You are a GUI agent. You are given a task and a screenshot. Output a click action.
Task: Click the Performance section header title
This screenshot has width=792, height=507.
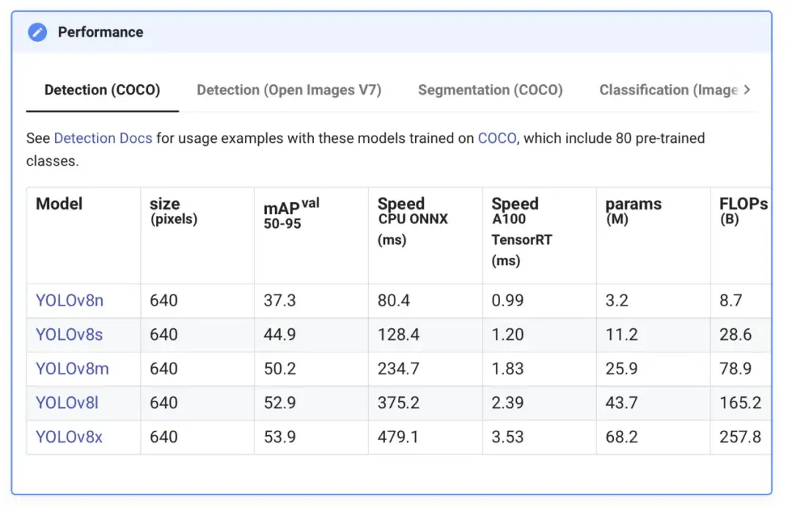coord(100,32)
